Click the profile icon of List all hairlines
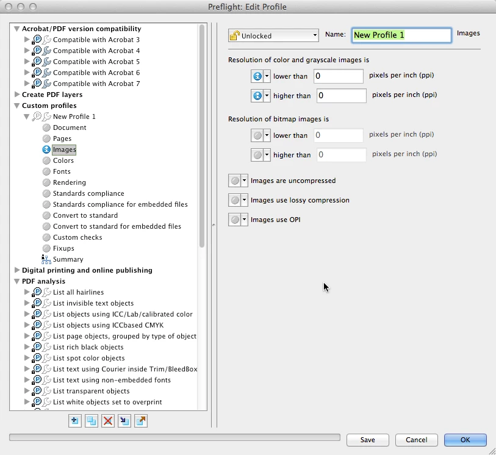 (37, 292)
